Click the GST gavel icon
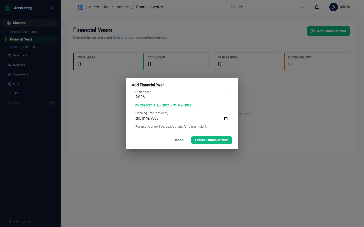 tap(9, 84)
